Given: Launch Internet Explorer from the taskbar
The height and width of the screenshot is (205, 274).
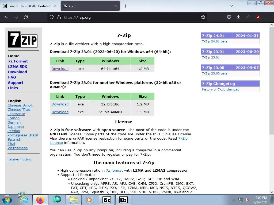Looking at the screenshot, I should click(24, 200).
